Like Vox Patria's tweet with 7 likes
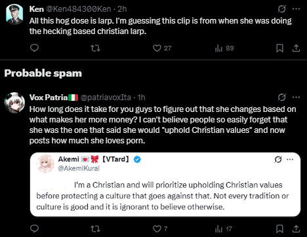Viewport: 307px width, 237px height. pyautogui.click(x=160, y=229)
